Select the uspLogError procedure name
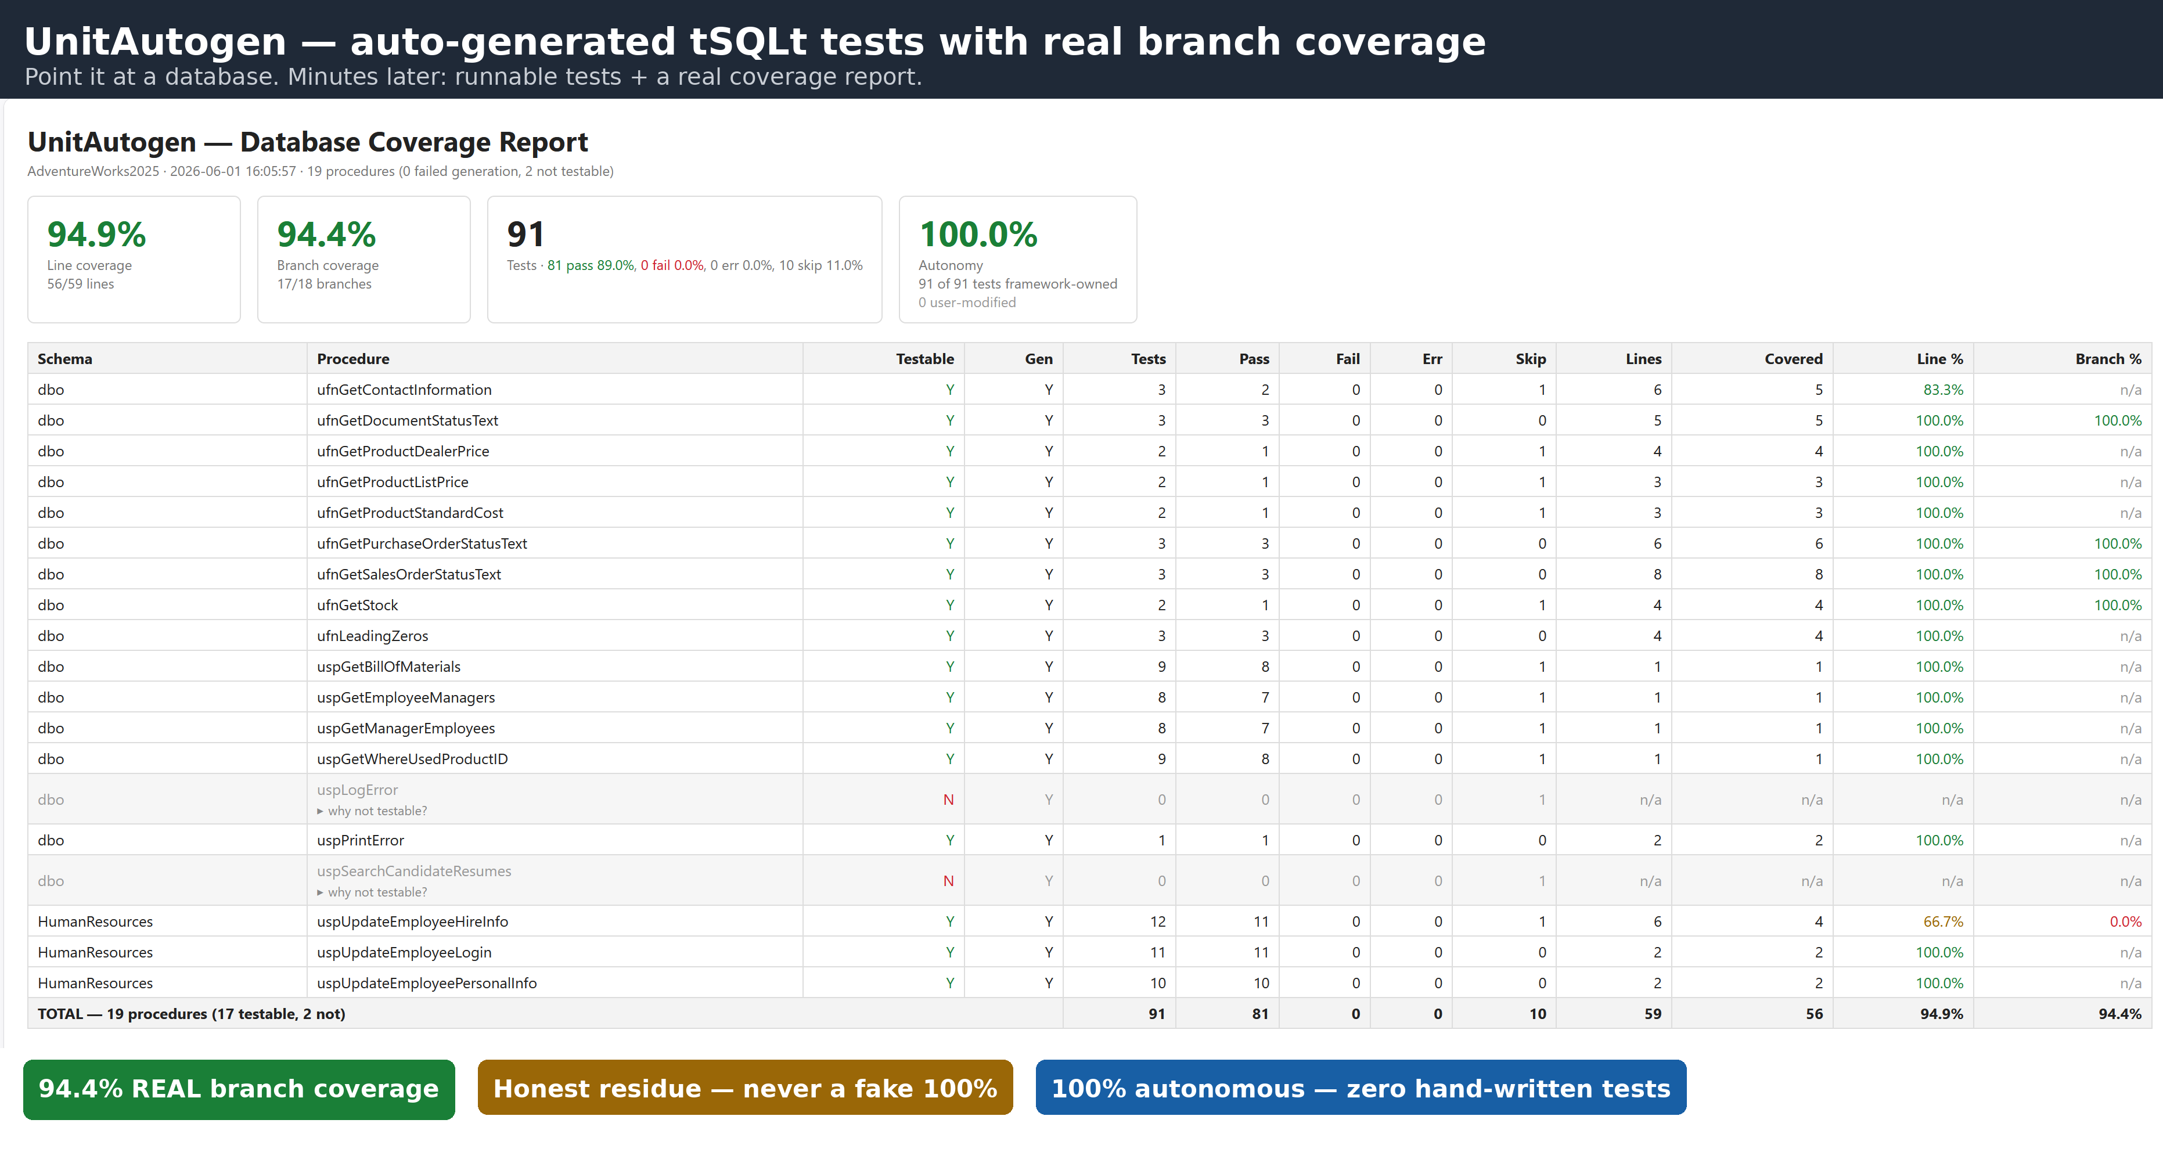Image resolution: width=2163 pixels, height=1170 pixels. coord(357,790)
